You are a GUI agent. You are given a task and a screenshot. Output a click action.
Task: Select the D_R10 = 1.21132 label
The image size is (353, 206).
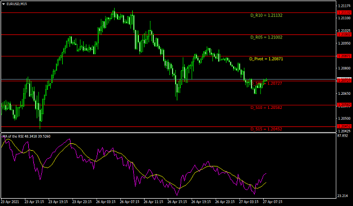(x=267, y=15)
